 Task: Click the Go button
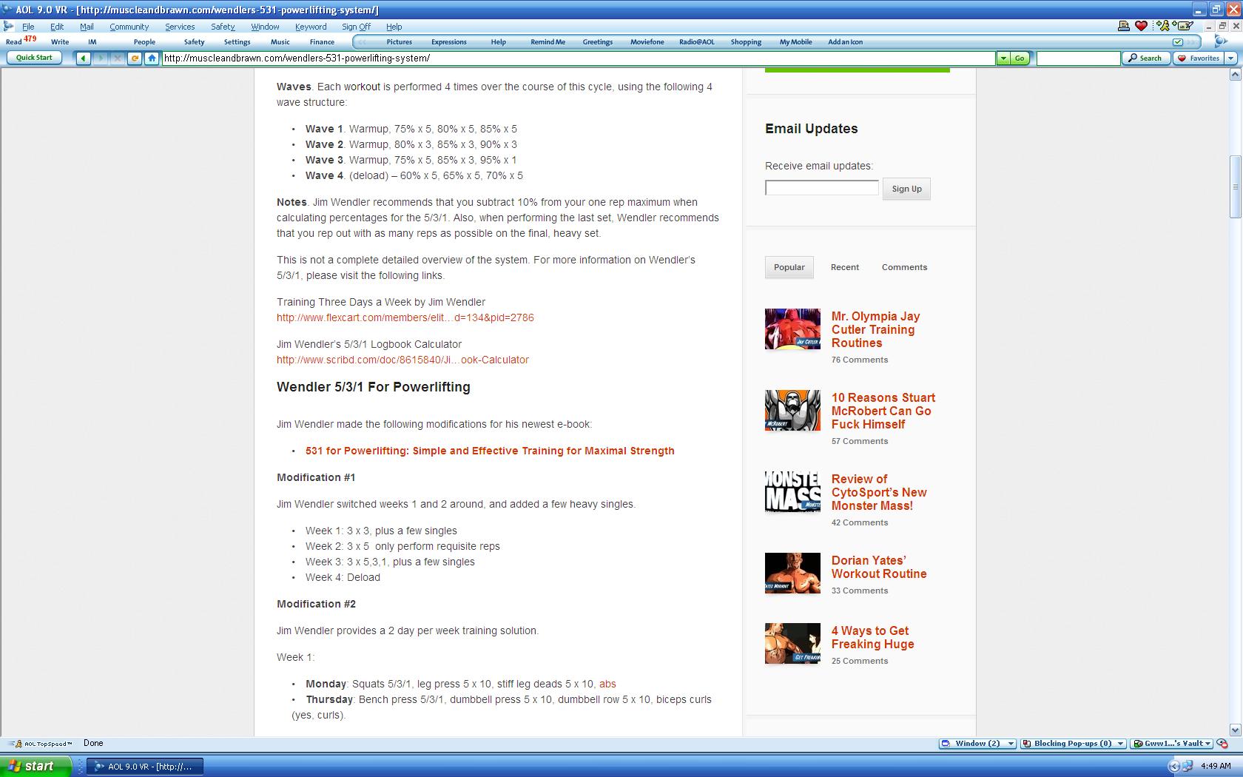[x=1020, y=58]
